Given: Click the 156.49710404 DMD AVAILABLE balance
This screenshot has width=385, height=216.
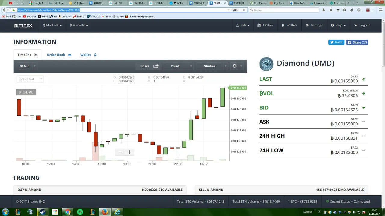Looking at the screenshot, I should 340,190.
